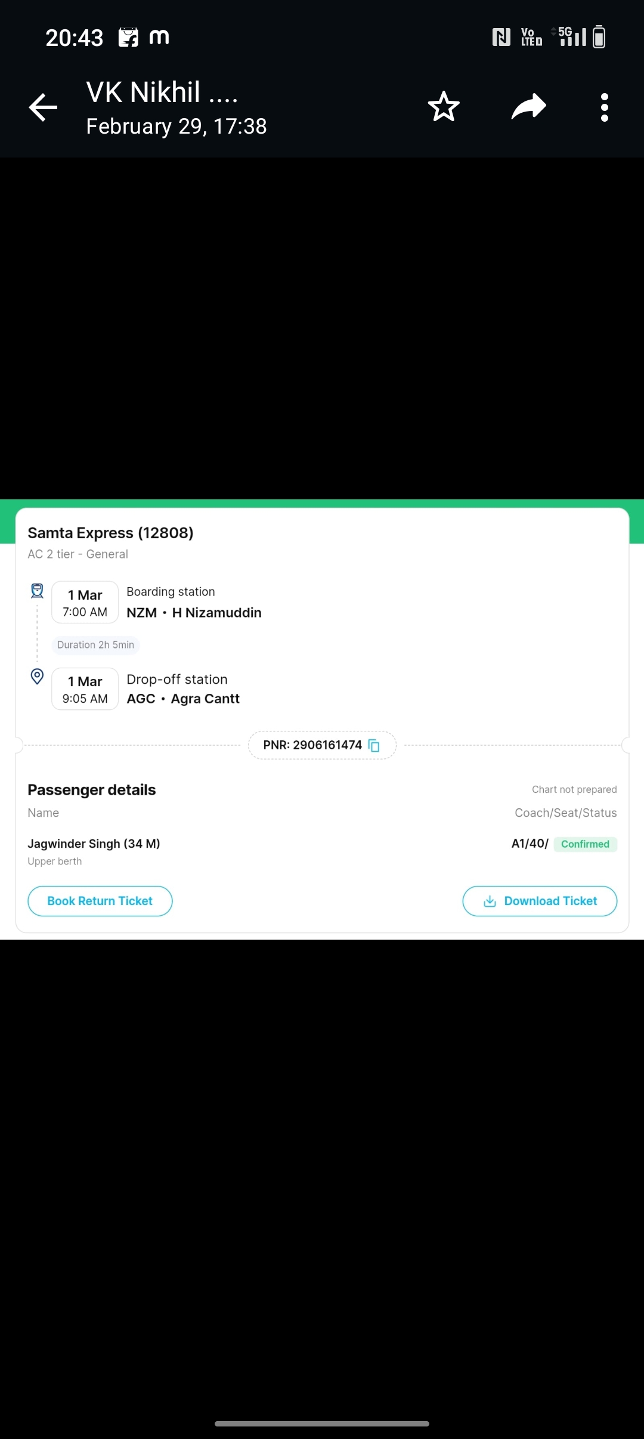Tap the PNR: 2906161474 label
This screenshot has height=1439, width=644.
coord(312,745)
